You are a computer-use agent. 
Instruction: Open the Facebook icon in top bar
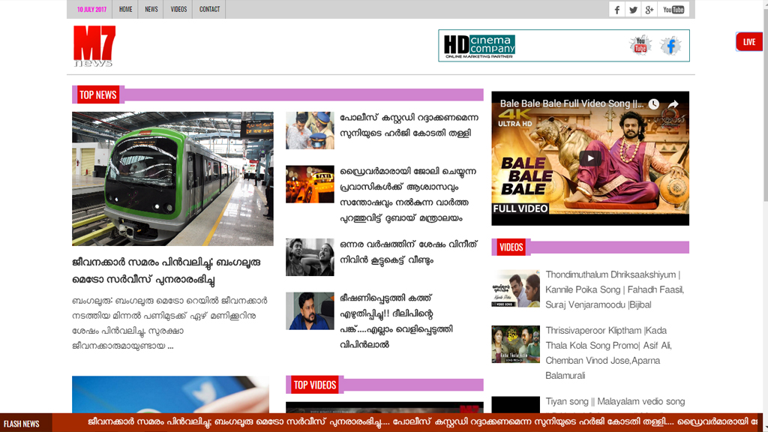[617, 10]
